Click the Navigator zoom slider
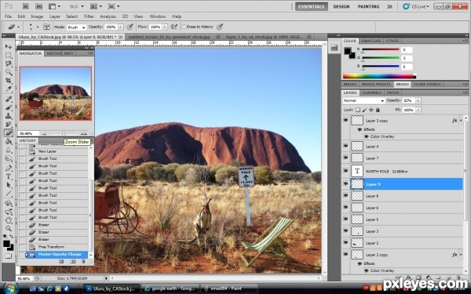471x294 pixels. pos(64,134)
